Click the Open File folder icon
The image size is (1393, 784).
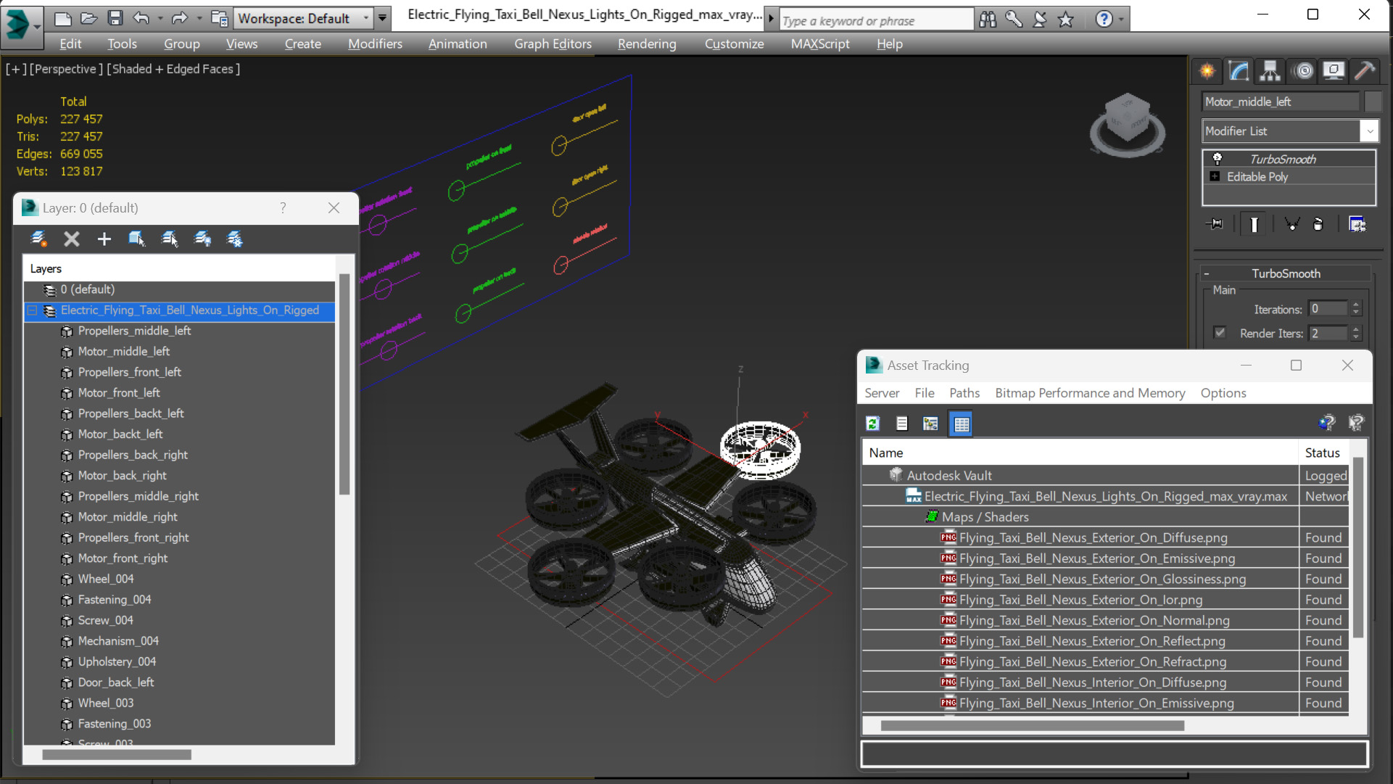pos(89,18)
